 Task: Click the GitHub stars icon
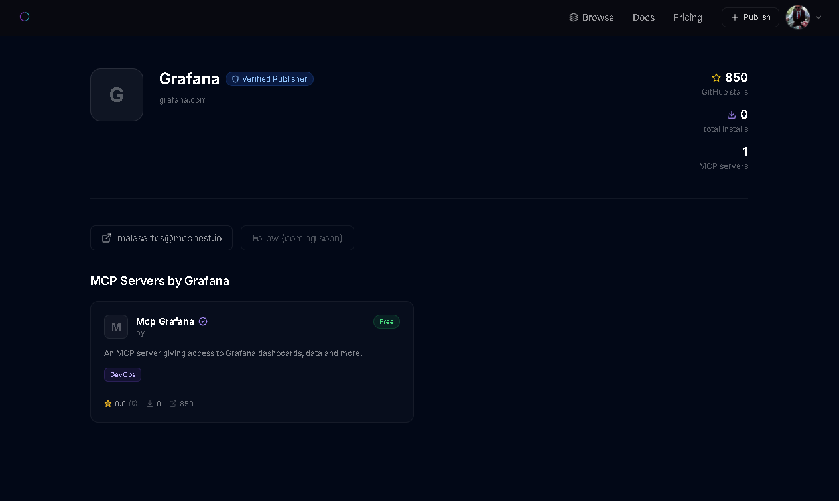tap(716, 78)
